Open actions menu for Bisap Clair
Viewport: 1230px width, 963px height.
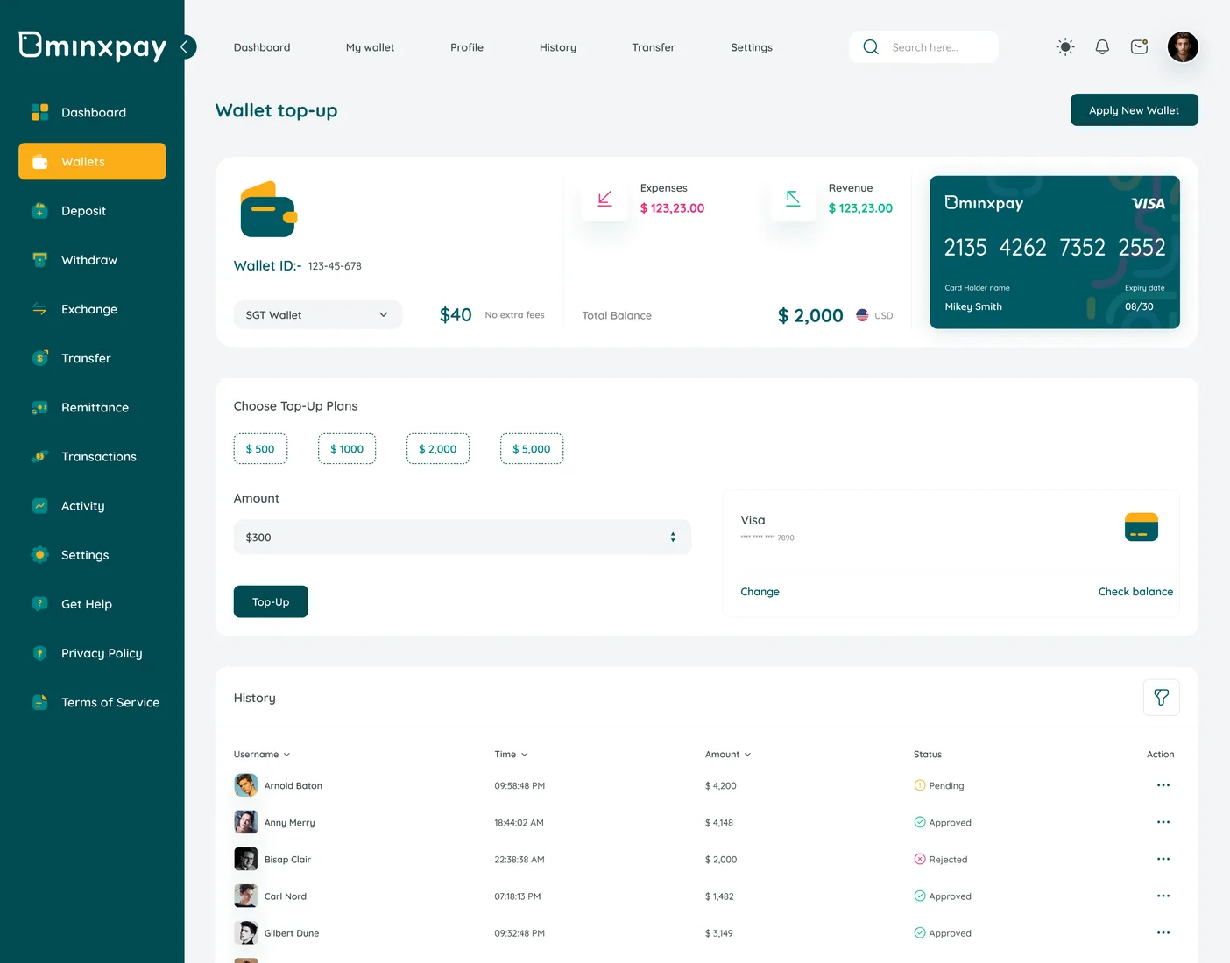click(1163, 859)
